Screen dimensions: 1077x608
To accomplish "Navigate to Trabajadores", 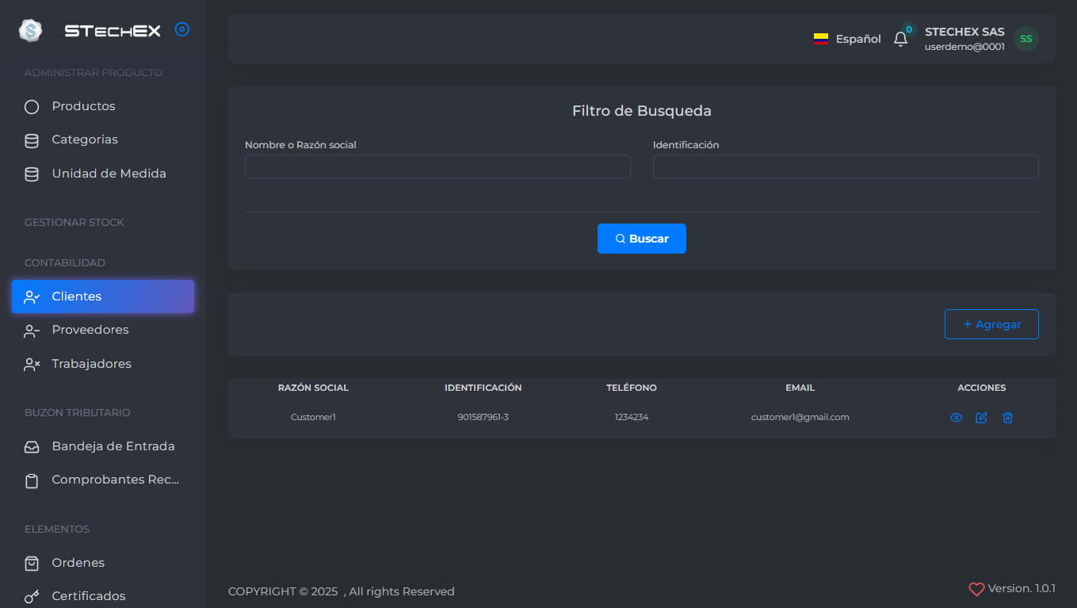I will pyautogui.click(x=91, y=364).
